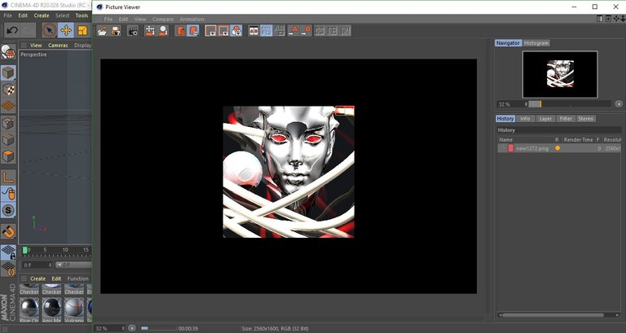Select the Texture mode checkered cube

pyautogui.click(x=8, y=90)
